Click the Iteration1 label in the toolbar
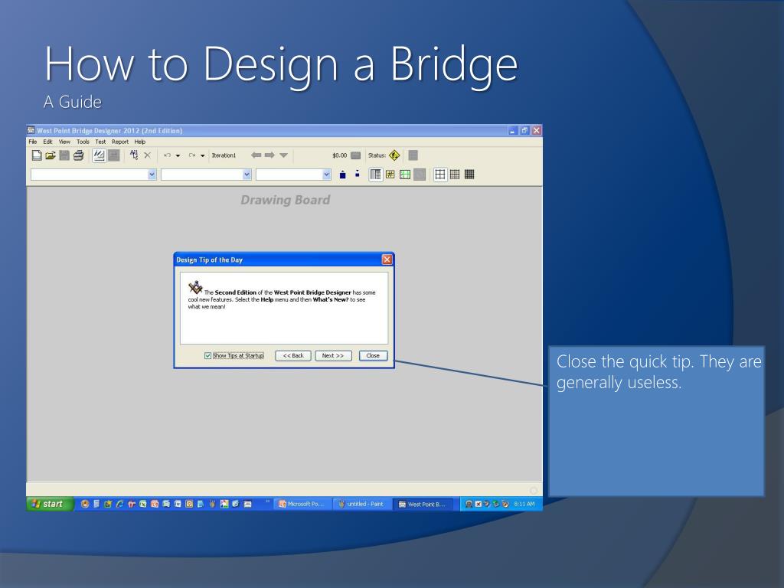 (224, 155)
